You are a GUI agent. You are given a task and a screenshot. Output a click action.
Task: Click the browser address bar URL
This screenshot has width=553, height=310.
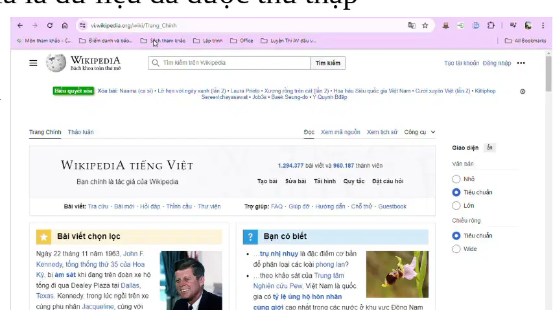pos(134,25)
